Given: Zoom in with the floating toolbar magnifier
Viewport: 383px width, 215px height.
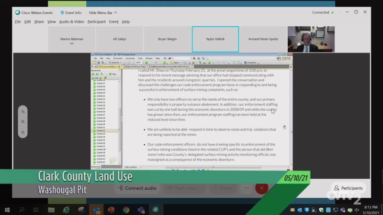Looking at the screenshot, I should coord(23,122).
